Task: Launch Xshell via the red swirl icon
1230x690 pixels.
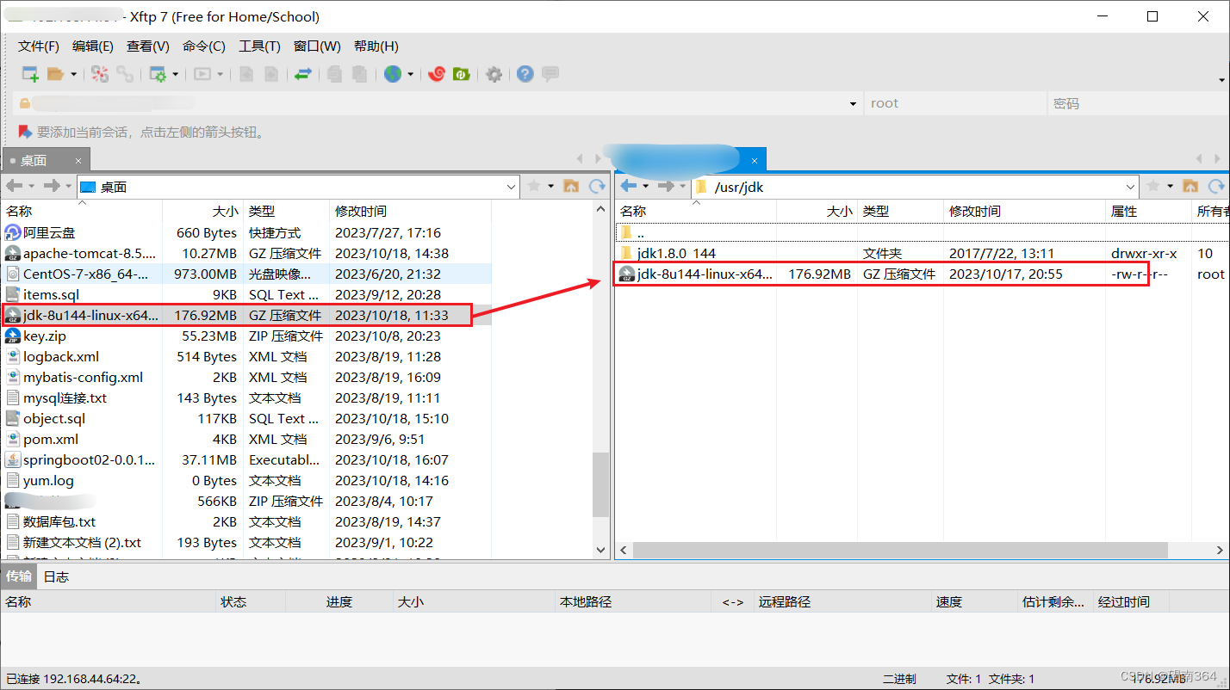Action: pos(436,74)
